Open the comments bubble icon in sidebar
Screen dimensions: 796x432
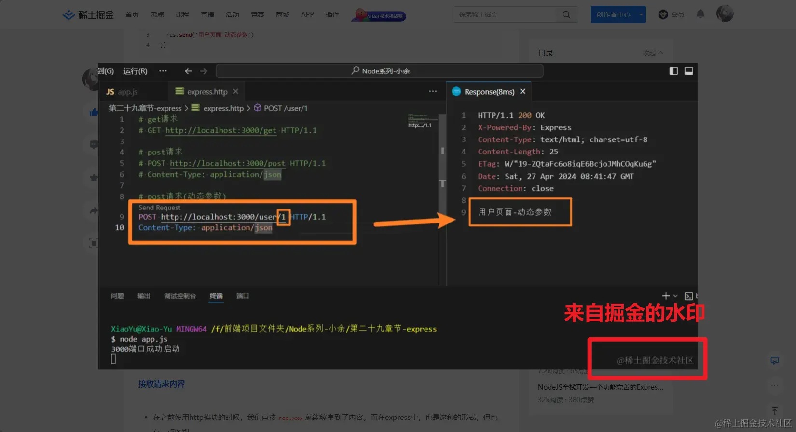pos(94,144)
